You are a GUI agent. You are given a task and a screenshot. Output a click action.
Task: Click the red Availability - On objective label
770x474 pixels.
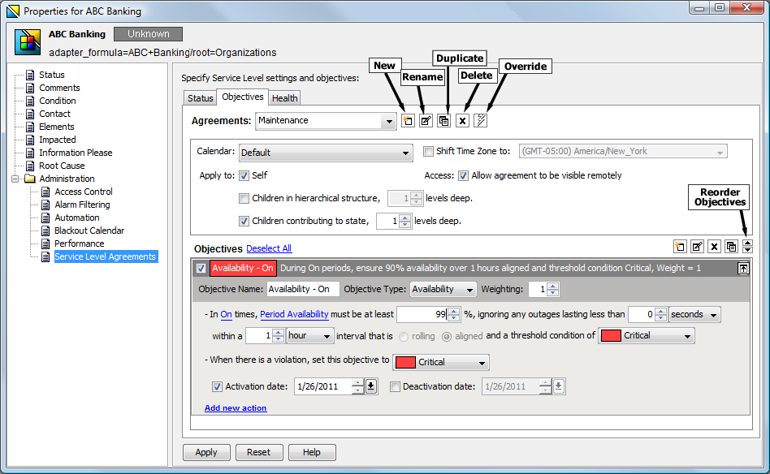tap(243, 269)
